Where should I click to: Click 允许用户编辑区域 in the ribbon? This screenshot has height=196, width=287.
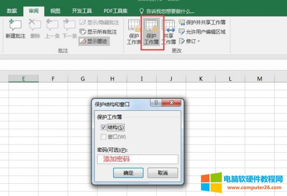pyautogui.click(x=202, y=32)
